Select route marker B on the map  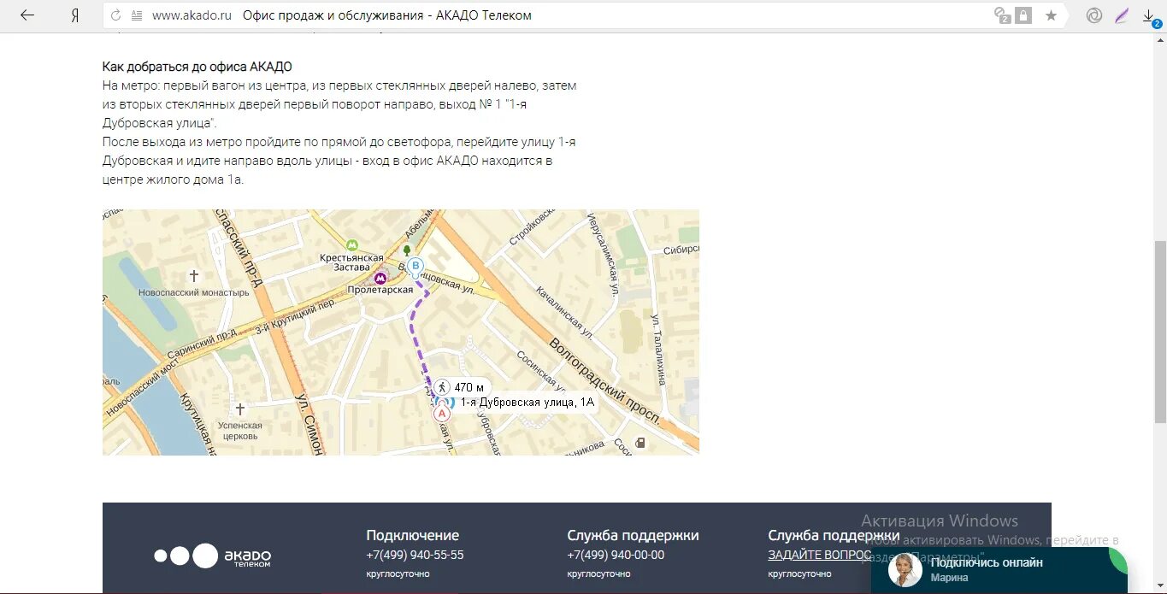pyautogui.click(x=416, y=267)
